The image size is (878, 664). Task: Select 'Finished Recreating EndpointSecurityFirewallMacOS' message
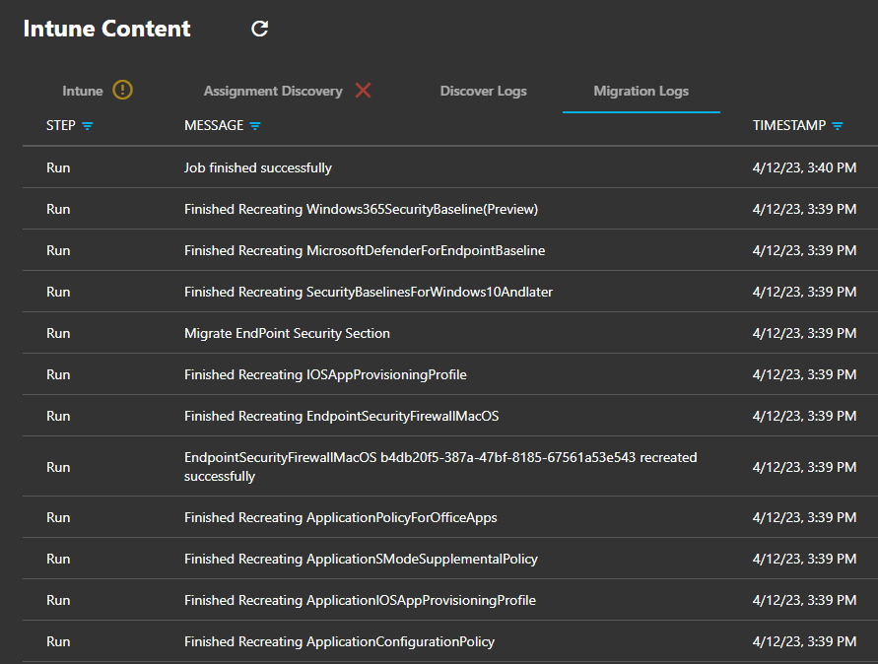coord(342,417)
